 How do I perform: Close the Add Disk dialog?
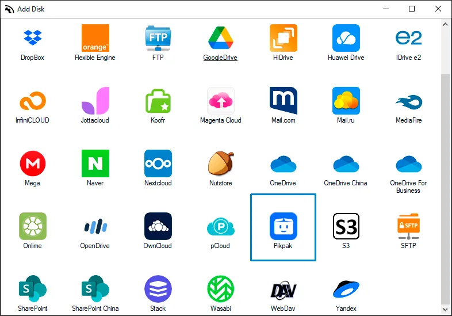pyautogui.click(x=438, y=9)
